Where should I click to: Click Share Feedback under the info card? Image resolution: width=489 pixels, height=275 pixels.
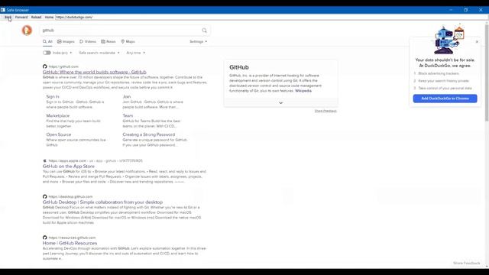coord(325,111)
